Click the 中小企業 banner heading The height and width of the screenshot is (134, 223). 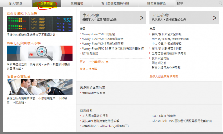(x=91, y=16)
